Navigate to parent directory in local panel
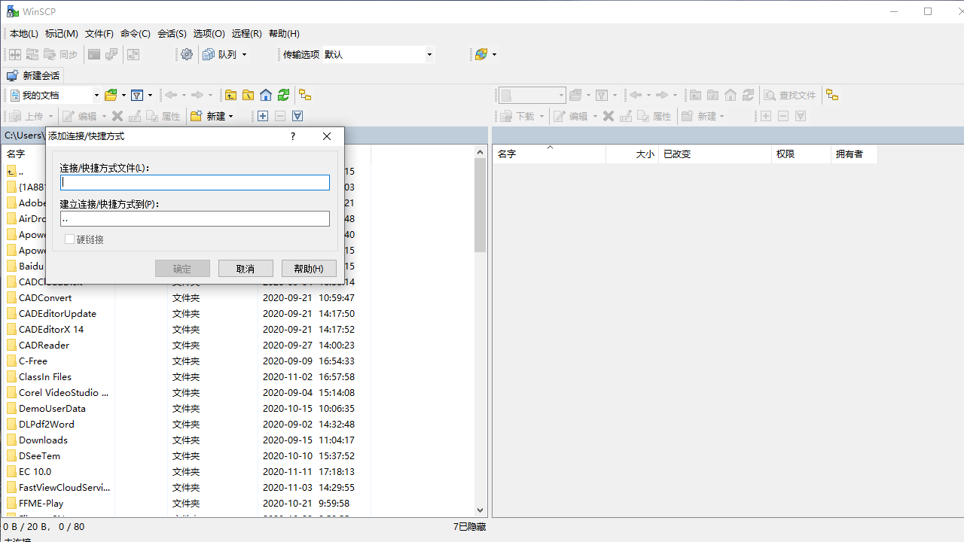 [230, 95]
